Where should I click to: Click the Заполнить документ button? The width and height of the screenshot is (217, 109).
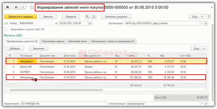[116, 17]
